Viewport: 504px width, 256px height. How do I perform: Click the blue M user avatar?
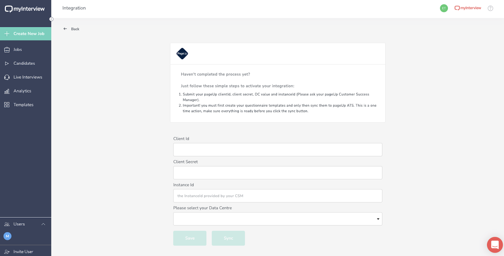click(8, 236)
